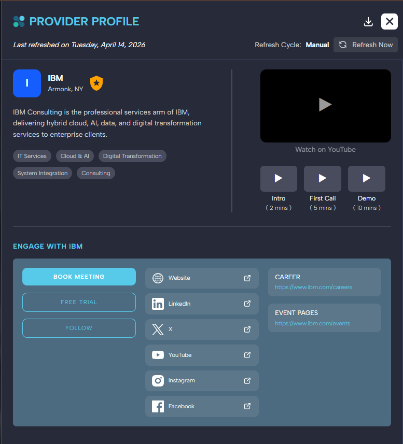Screen dimensions: 403x444
Task: Open X external link arrow
Action: coord(247,330)
